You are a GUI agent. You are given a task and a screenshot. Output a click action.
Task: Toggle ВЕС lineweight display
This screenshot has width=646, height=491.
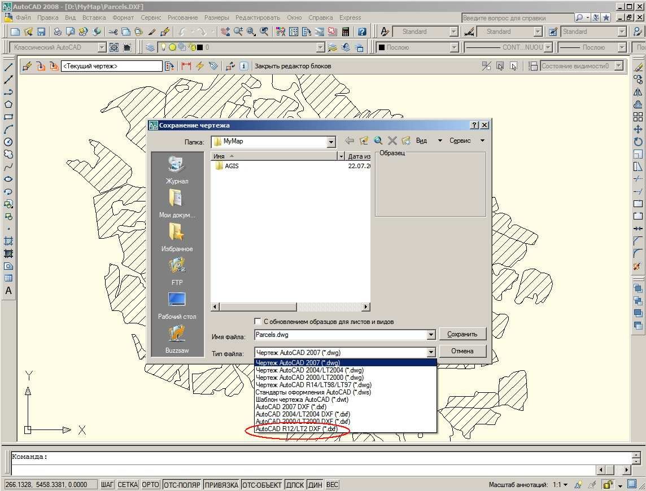point(332,484)
